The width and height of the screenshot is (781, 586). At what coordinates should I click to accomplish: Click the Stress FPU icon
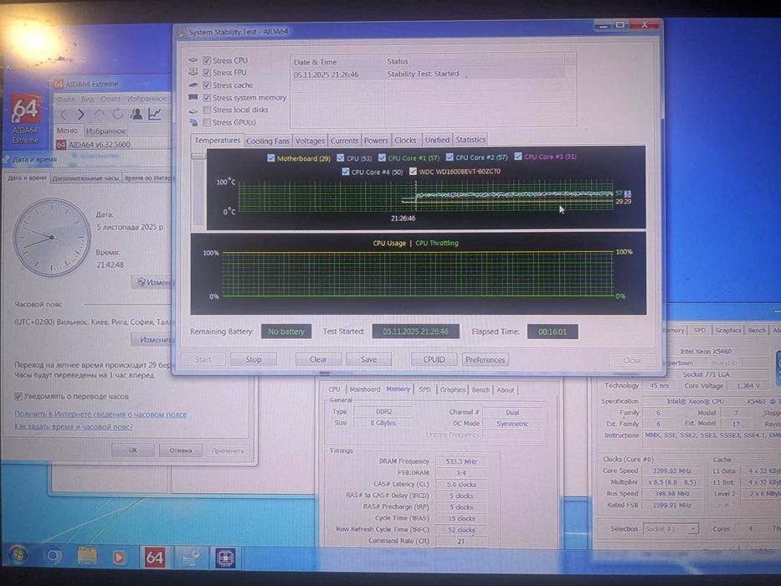click(193, 72)
